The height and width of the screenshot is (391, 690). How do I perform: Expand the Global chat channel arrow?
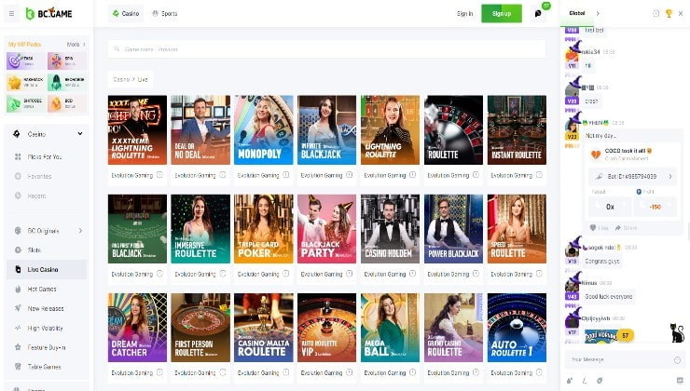pos(598,14)
